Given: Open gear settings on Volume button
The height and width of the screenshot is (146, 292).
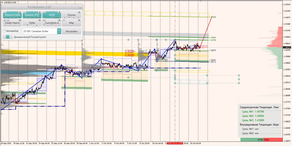Looking at the screenshot, I should pyautogui.click(x=79, y=12).
